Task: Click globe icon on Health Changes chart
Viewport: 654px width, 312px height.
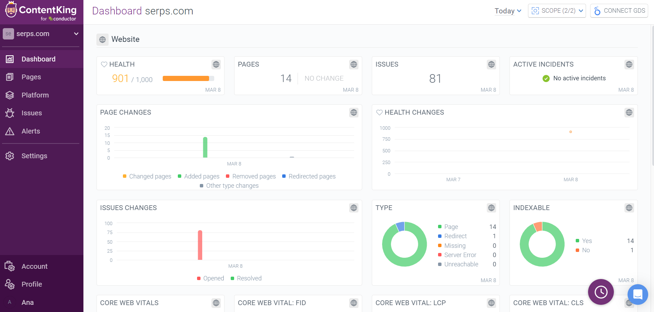Action: click(629, 112)
